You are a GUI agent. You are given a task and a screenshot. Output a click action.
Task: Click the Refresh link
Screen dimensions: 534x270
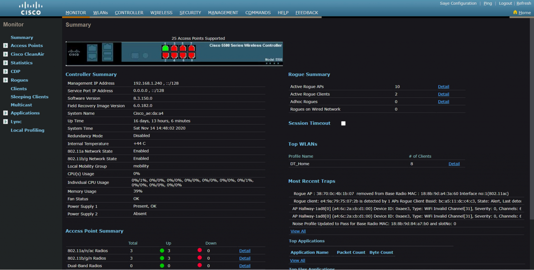pos(524,3)
